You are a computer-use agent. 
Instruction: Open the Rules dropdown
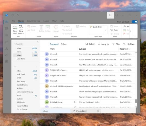tap(115, 30)
